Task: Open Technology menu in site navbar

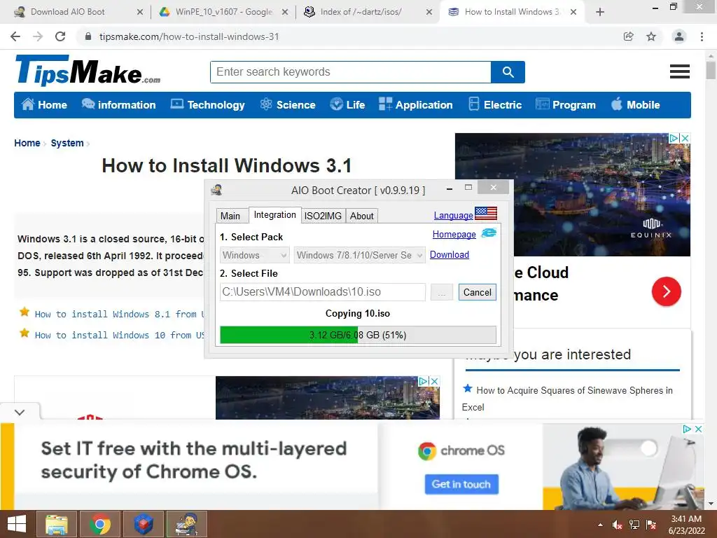Action: coord(207,105)
